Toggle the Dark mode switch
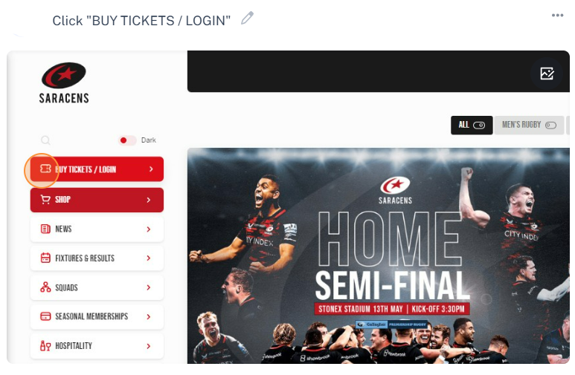The width and height of the screenshot is (575, 375). pyautogui.click(x=127, y=140)
